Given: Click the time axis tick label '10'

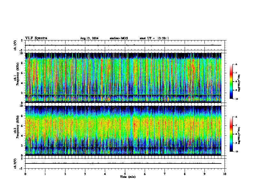Looking at the screenshot, I should [225, 174].
